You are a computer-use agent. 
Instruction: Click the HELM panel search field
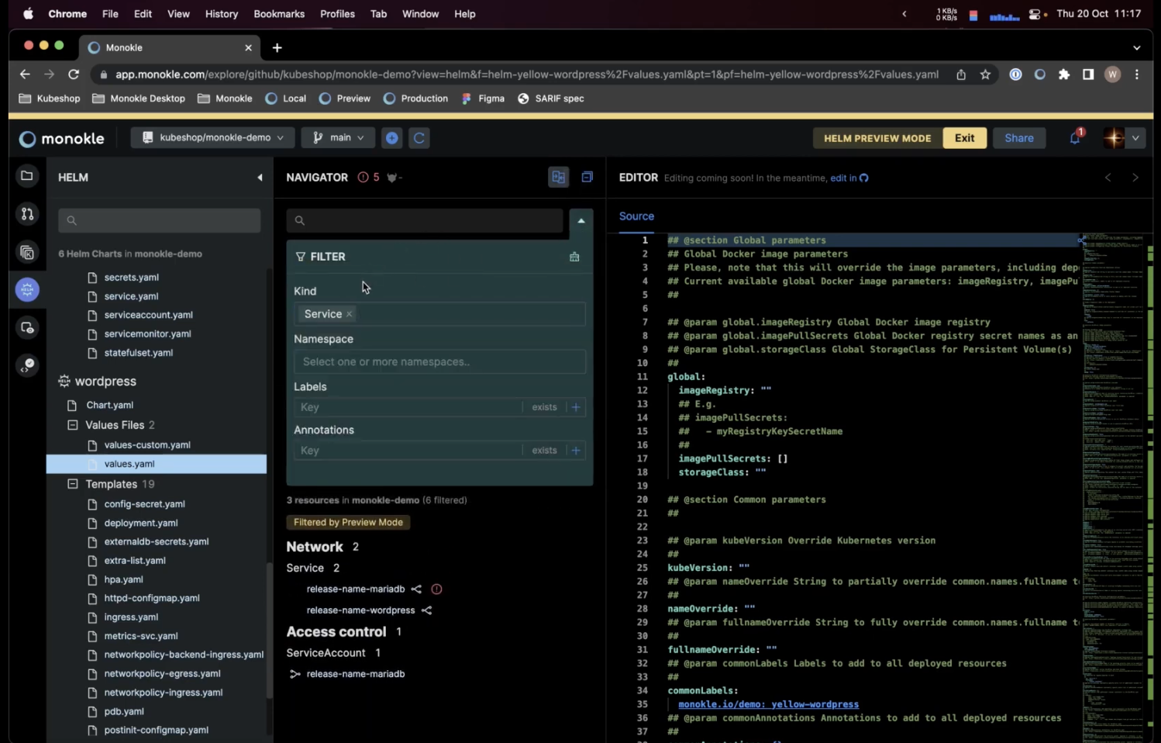click(x=160, y=221)
